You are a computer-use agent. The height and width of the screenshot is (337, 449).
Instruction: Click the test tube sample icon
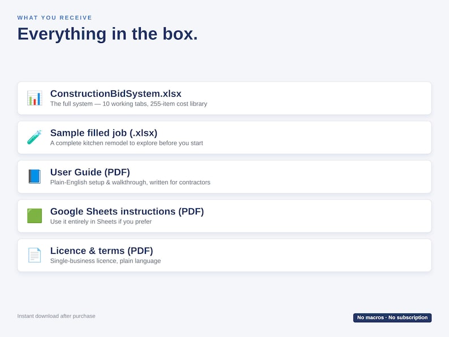click(x=34, y=137)
